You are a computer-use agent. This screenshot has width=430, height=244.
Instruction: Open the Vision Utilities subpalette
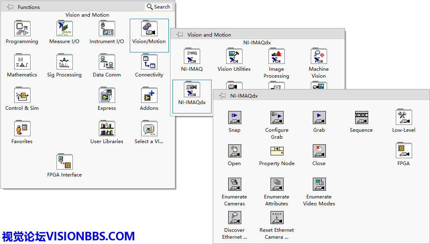[234, 56]
